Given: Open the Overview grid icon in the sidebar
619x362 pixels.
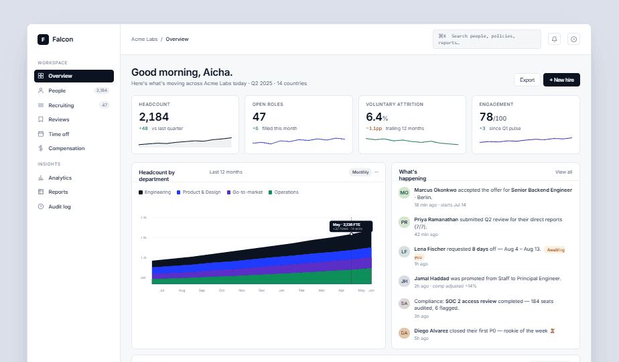Looking at the screenshot, I should tap(41, 76).
